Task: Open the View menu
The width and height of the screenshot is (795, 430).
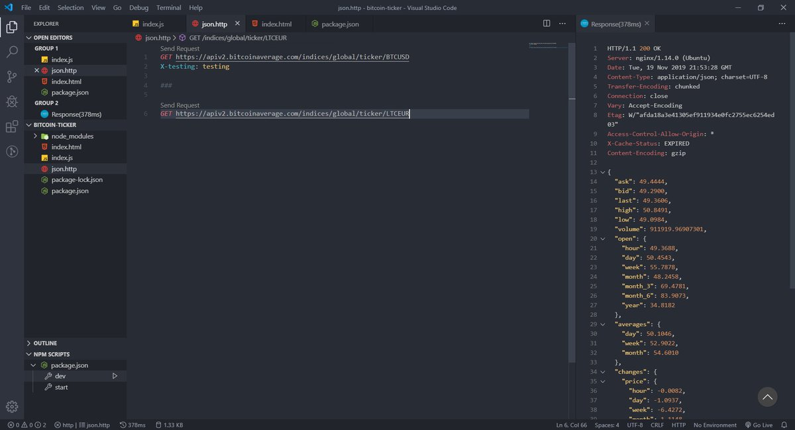Action: (x=99, y=7)
